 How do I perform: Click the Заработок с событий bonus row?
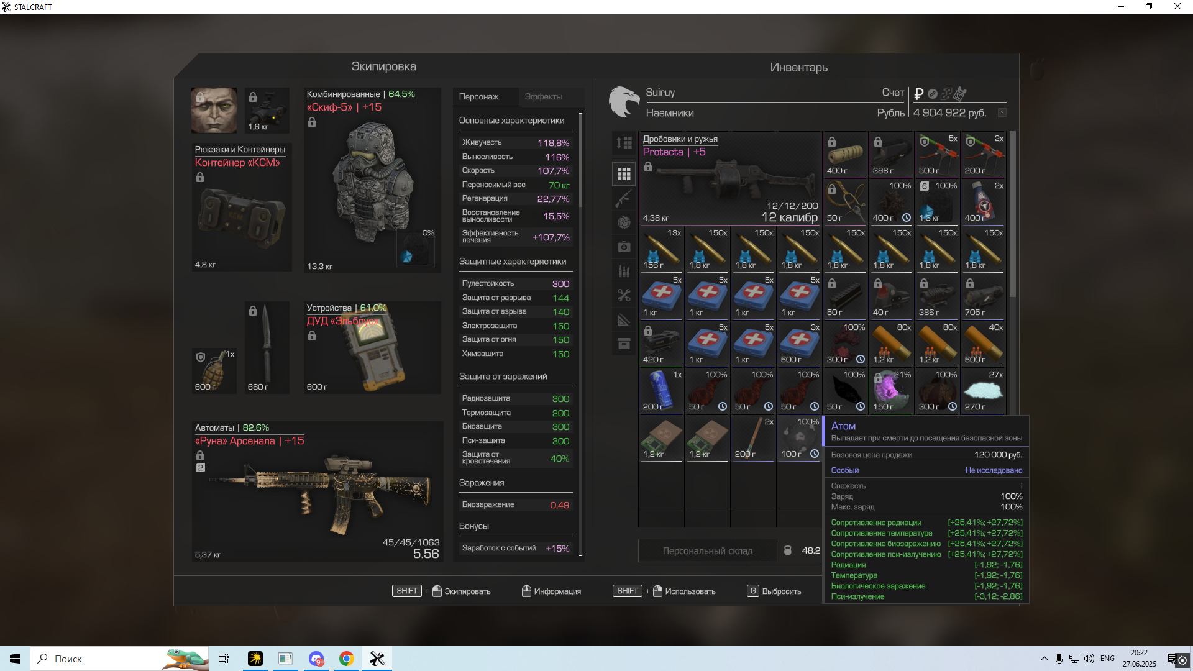click(x=516, y=549)
